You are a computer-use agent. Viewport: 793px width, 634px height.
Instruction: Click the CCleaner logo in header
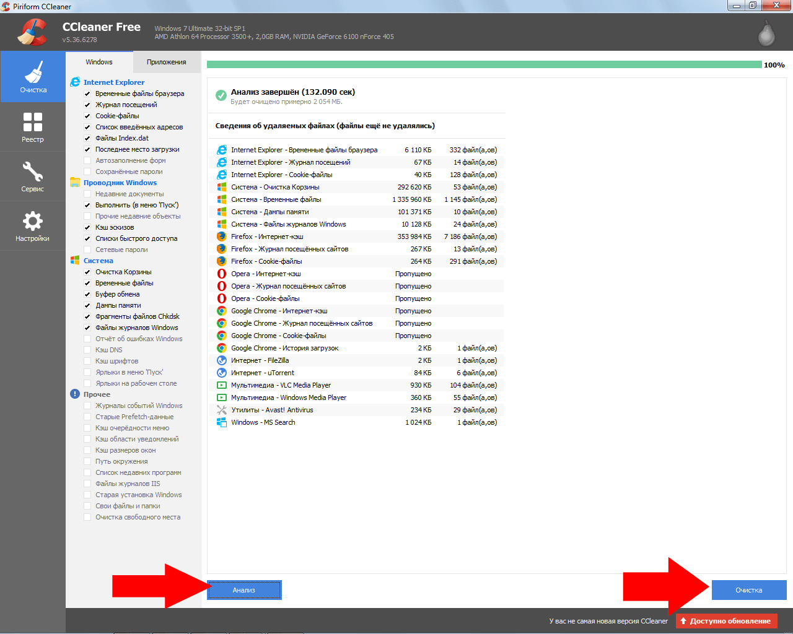click(32, 32)
